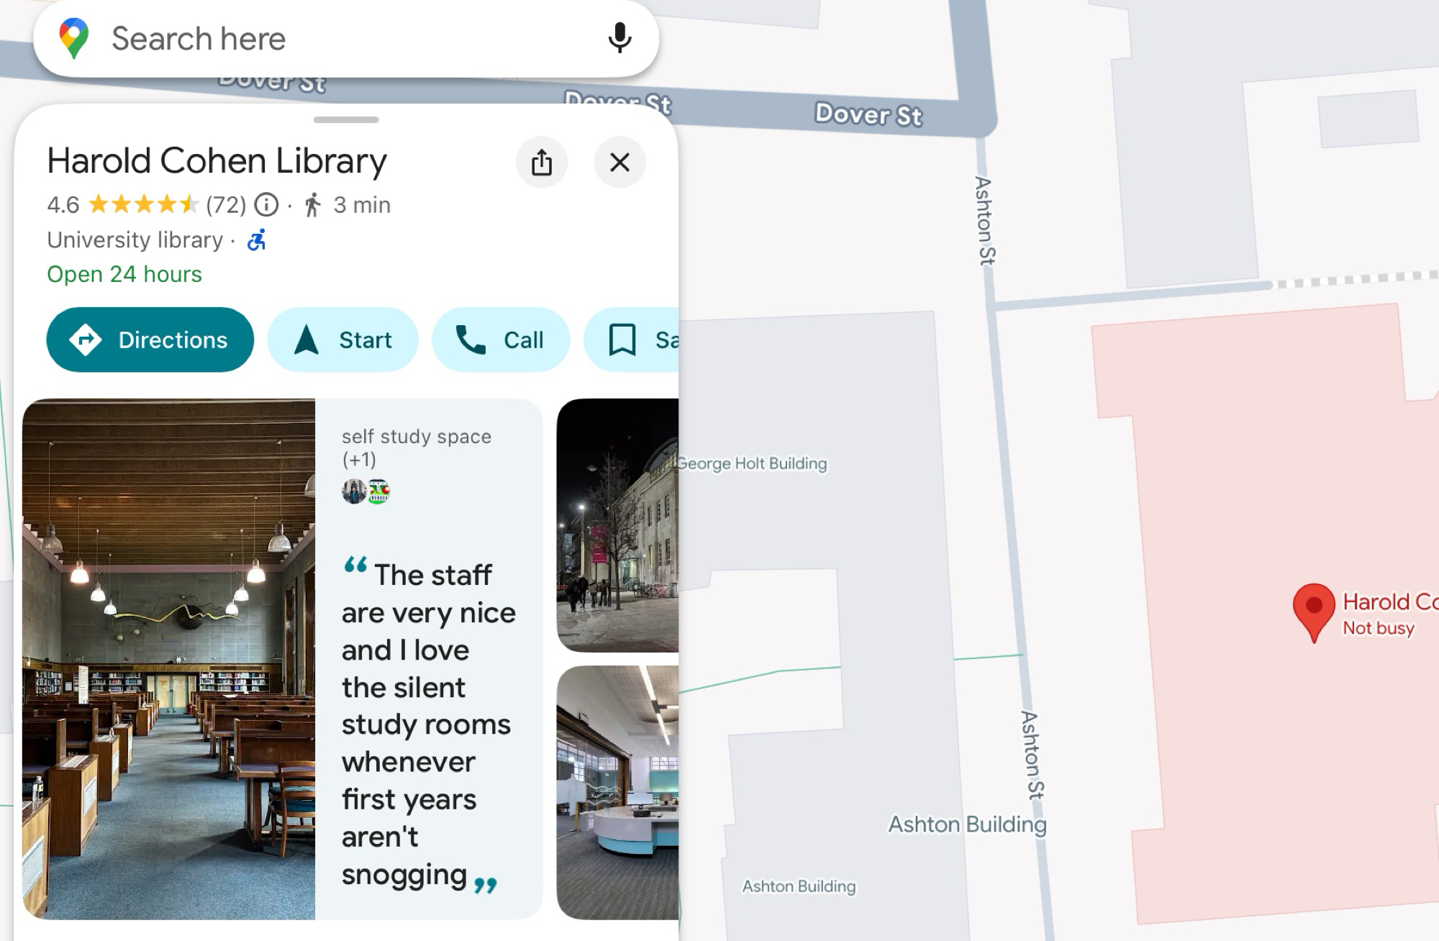This screenshot has width=1439, height=941.
Task: Open the reception desk interior photo
Action: 617,791
